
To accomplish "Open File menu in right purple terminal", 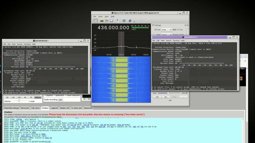I will point(154,41).
